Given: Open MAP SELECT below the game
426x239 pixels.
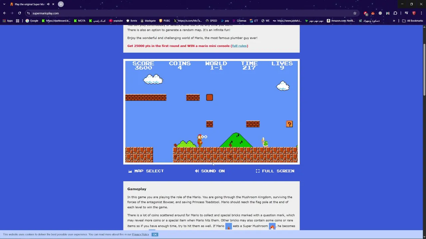Looking at the screenshot, I should [x=146, y=171].
